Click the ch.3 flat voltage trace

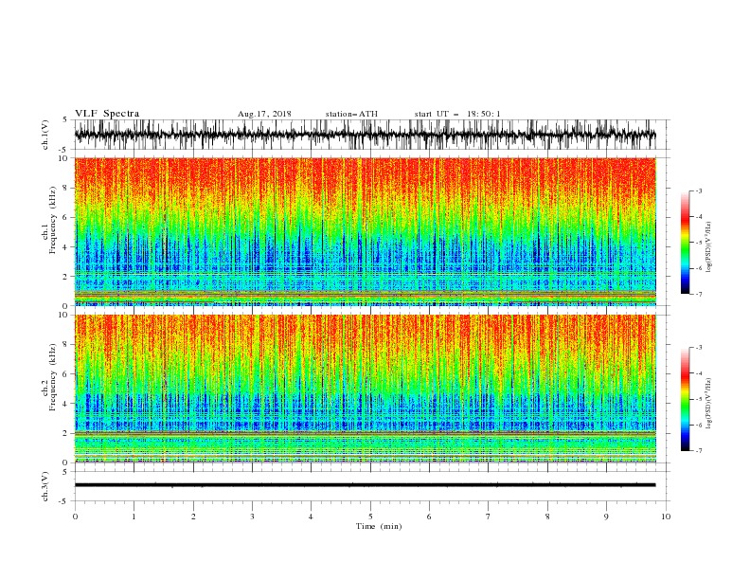(365, 485)
